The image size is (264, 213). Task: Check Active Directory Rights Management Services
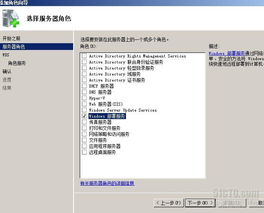coord(84,56)
